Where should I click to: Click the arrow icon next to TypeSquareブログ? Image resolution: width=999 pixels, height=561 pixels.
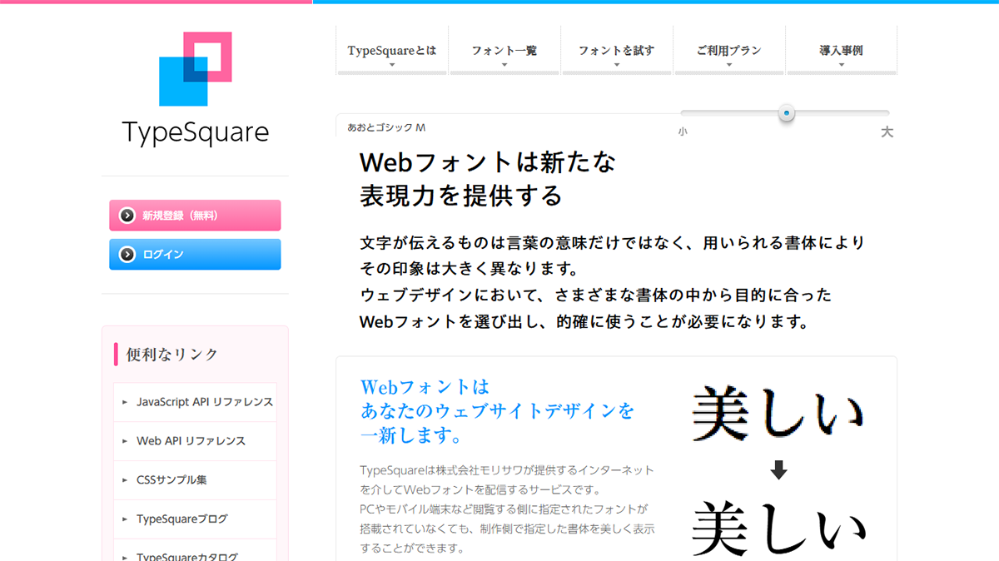[123, 519]
